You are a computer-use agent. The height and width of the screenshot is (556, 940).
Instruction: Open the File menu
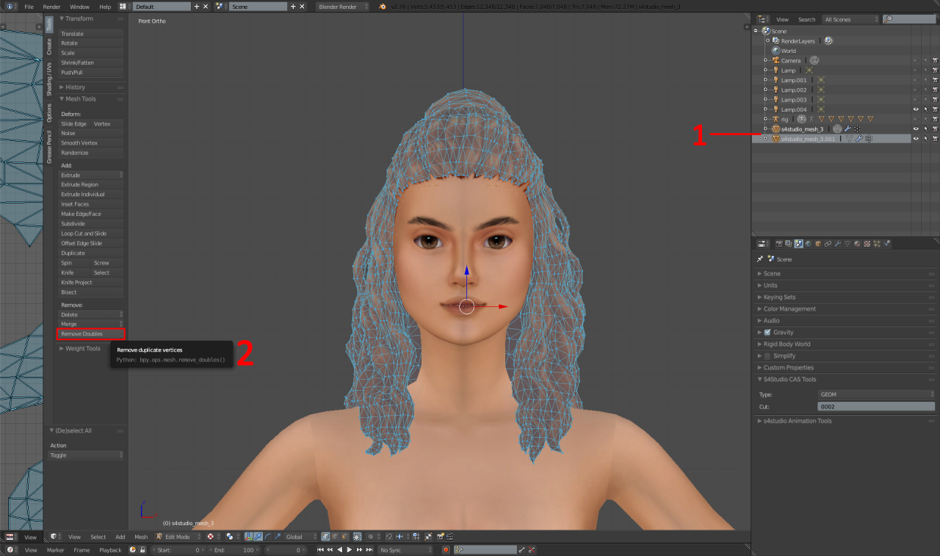(29, 7)
